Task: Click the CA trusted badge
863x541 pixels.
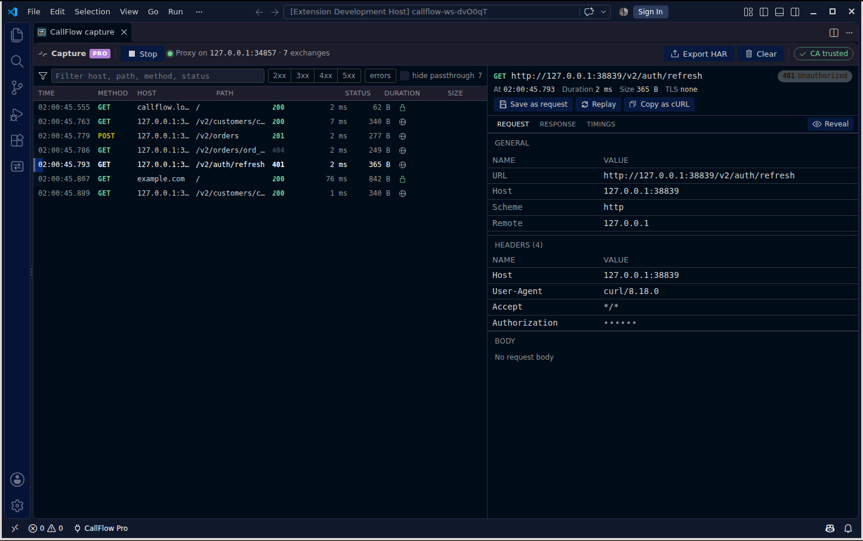Action: pyautogui.click(x=824, y=54)
